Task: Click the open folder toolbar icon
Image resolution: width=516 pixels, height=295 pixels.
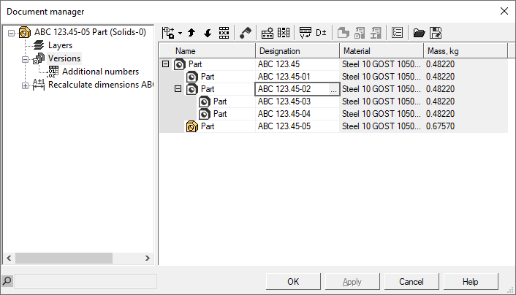Action: 419,33
